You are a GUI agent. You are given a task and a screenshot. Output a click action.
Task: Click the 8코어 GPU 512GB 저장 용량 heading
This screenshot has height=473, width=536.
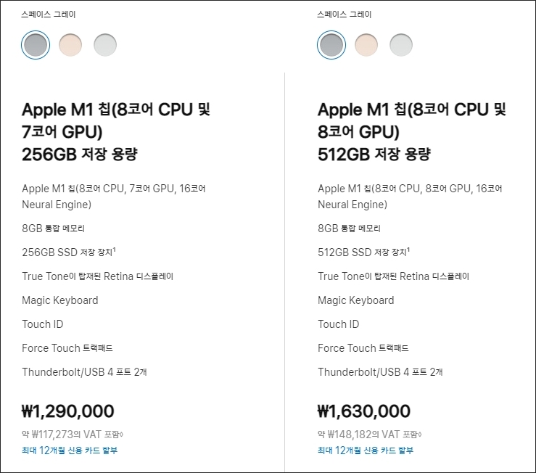coord(411,132)
